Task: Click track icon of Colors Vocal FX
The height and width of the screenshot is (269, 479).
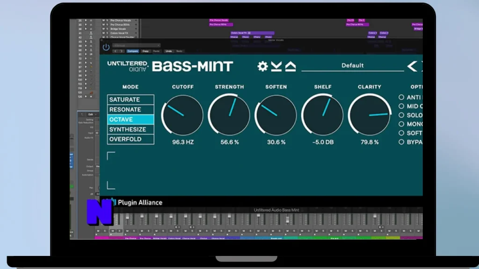Action: (91, 33)
